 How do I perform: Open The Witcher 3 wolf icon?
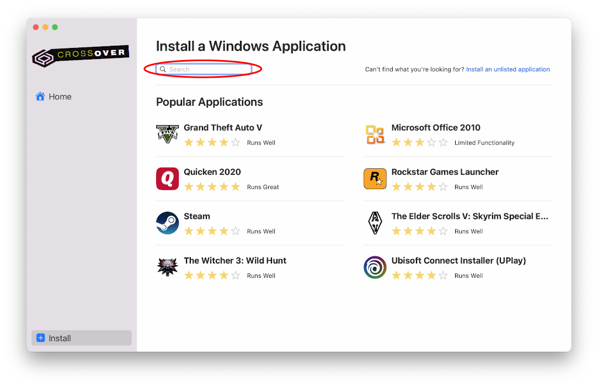click(x=167, y=267)
